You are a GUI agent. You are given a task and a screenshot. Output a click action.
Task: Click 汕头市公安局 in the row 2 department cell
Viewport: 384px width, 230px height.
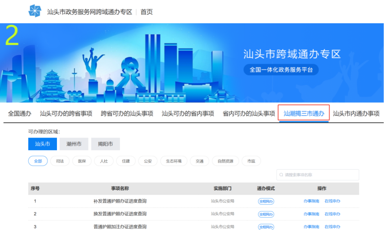coord(223,214)
